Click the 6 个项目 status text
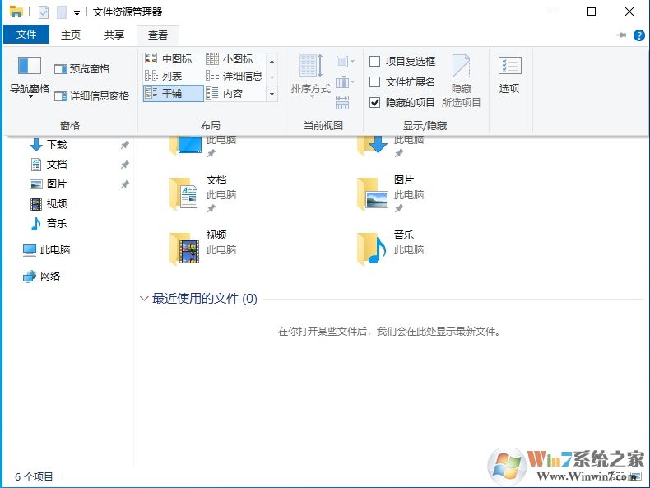The height and width of the screenshot is (488, 650). pyautogui.click(x=34, y=476)
